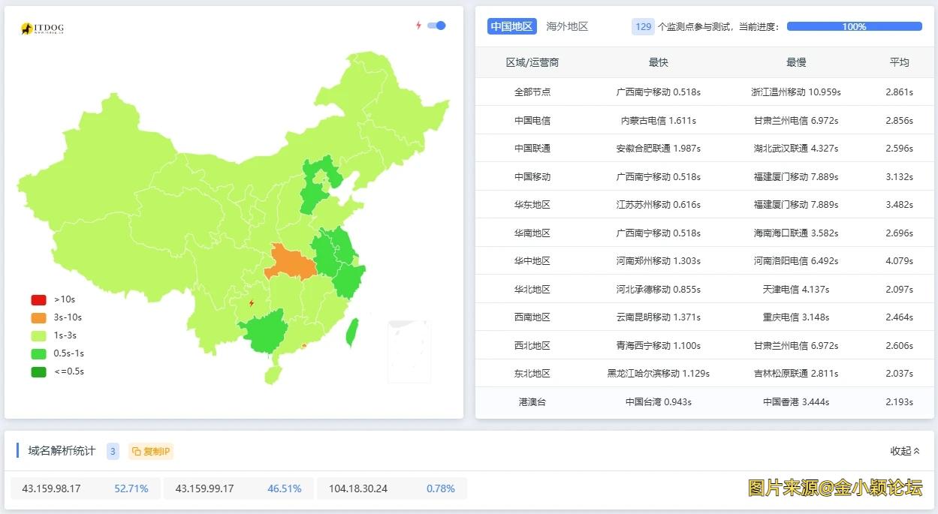The width and height of the screenshot is (938, 514).
Task: Click the 100% progress bar
Action: tap(854, 26)
